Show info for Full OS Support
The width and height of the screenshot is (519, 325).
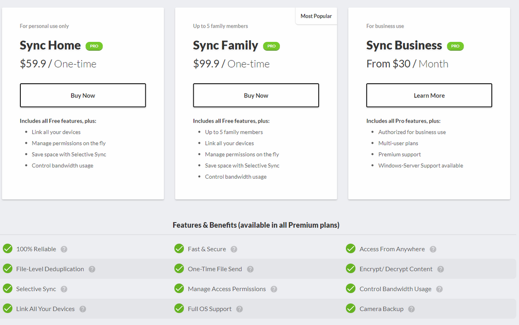(x=240, y=309)
